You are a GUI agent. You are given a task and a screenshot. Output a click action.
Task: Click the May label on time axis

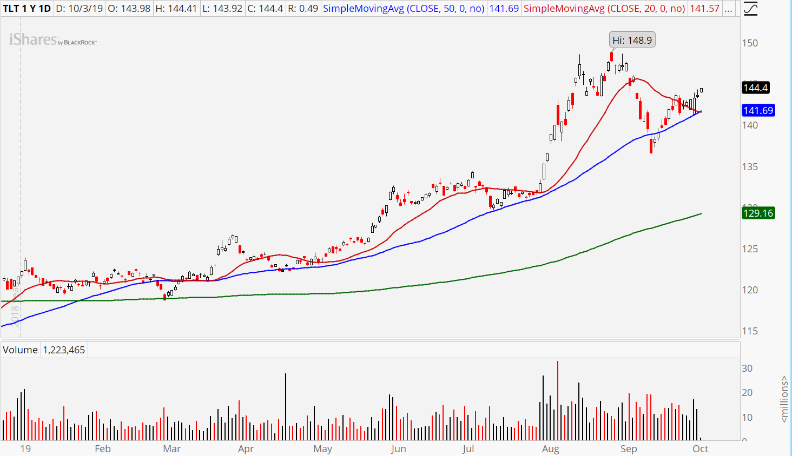tap(323, 449)
